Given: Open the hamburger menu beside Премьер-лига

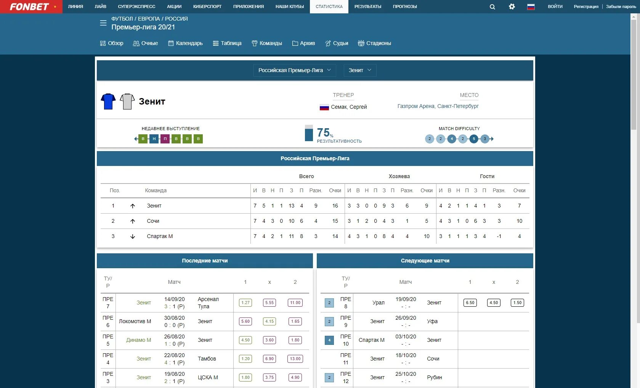Looking at the screenshot, I should point(103,23).
